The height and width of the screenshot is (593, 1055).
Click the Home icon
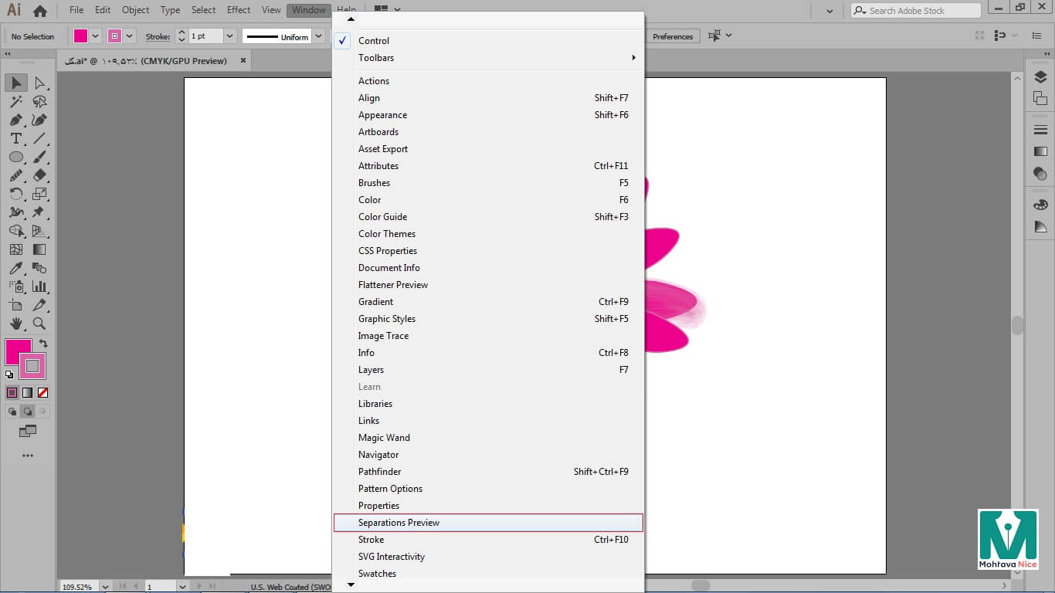pyautogui.click(x=40, y=11)
